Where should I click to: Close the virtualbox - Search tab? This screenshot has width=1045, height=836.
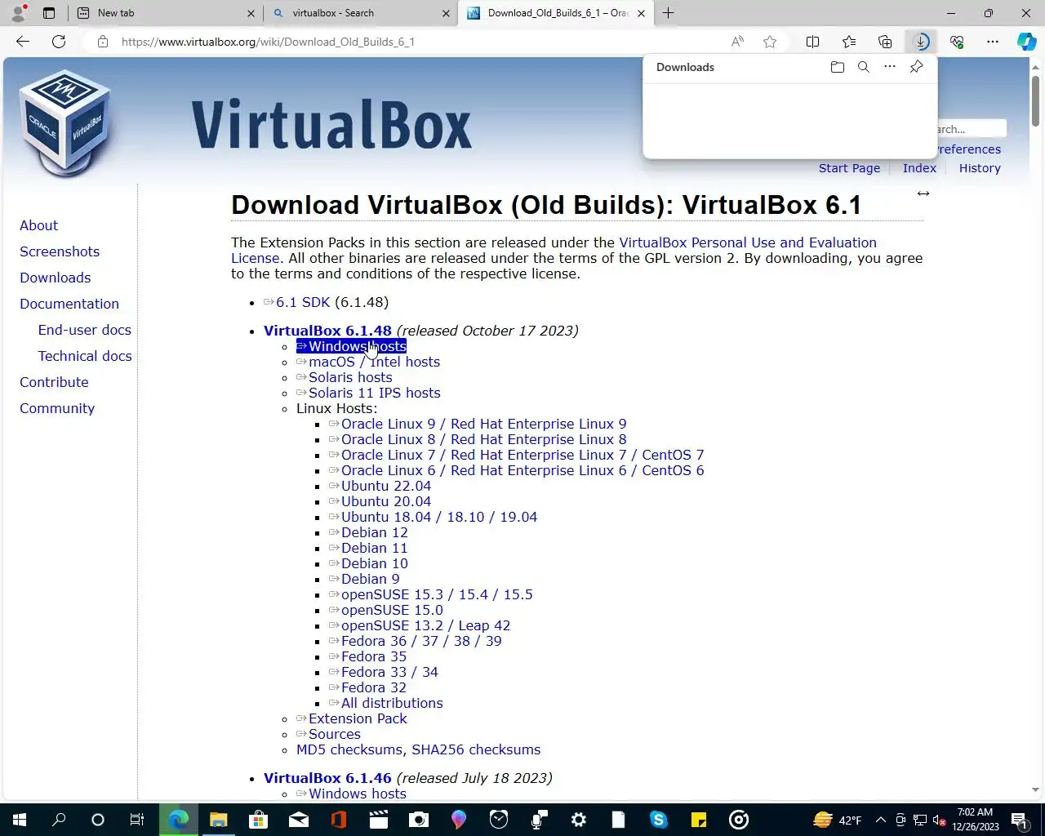click(x=446, y=13)
